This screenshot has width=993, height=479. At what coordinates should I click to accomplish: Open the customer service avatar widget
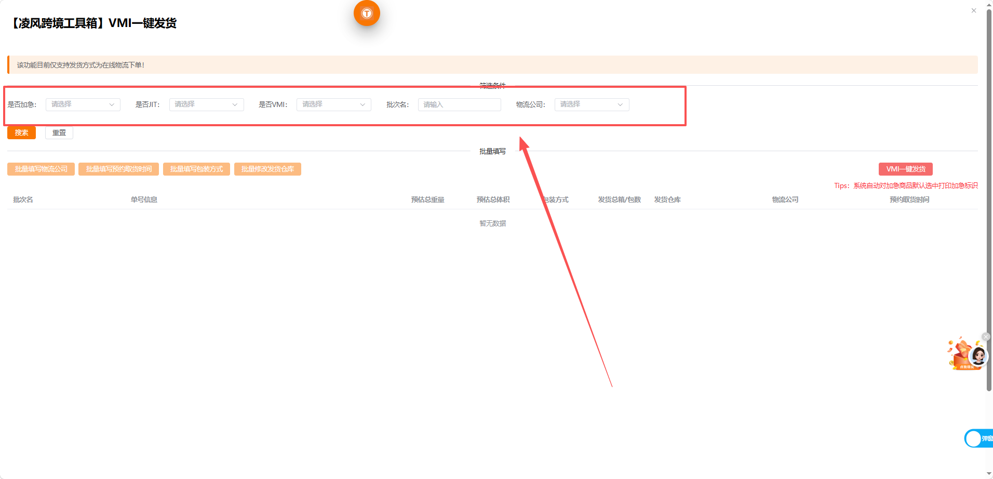coord(978,356)
